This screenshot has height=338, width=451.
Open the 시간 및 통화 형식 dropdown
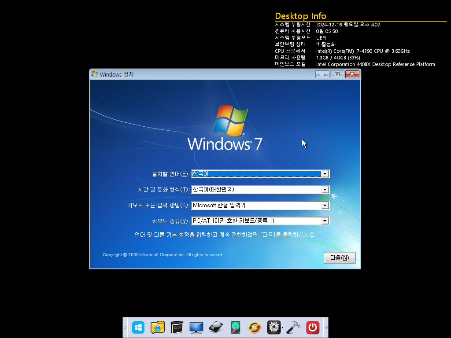pyautogui.click(x=325, y=190)
